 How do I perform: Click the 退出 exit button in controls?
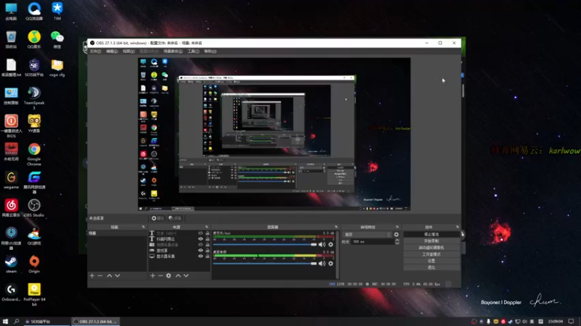click(431, 267)
